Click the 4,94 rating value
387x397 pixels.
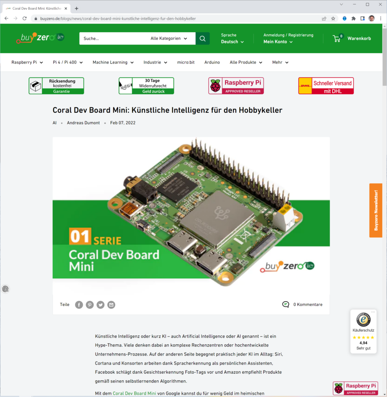pyautogui.click(x=363, y=343)
